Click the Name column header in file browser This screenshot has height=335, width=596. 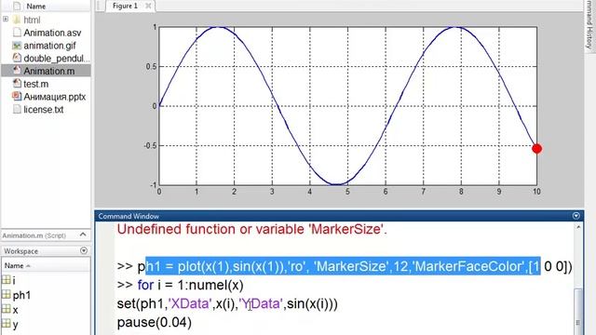36,7
